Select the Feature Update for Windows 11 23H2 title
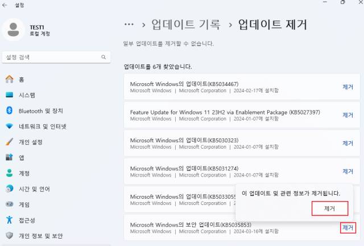 tap(225, 112)
